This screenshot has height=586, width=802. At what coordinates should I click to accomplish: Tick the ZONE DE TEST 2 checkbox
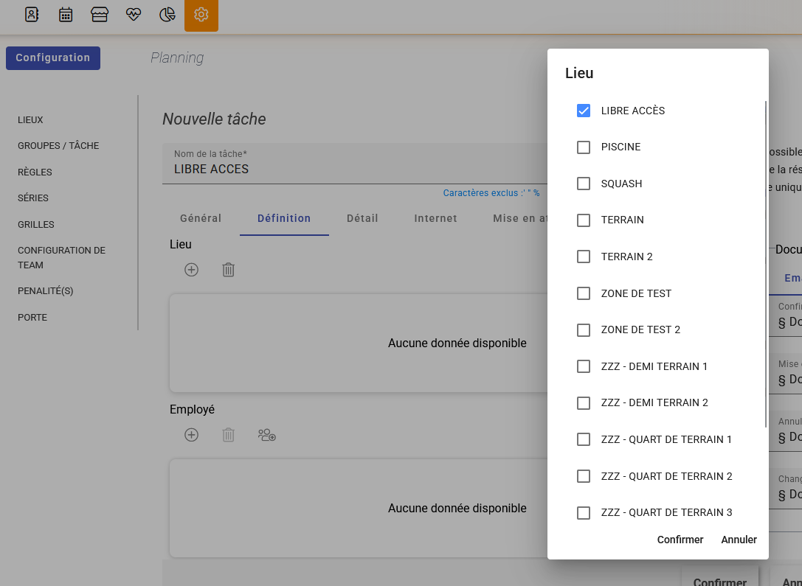click(x=584, y=329)
